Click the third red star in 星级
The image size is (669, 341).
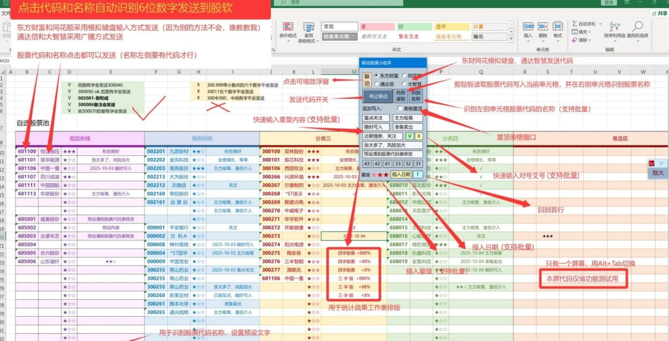[x=386, y=175]
